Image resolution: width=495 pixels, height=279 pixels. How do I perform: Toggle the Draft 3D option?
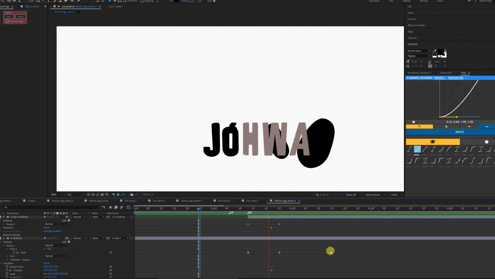[322, 195]
